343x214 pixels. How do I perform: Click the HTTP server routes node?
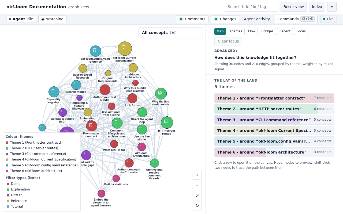coord(167,123)
